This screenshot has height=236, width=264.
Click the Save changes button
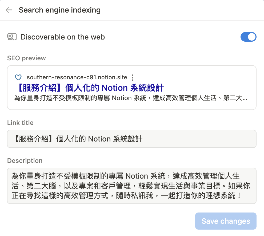[x=226, y=221]
